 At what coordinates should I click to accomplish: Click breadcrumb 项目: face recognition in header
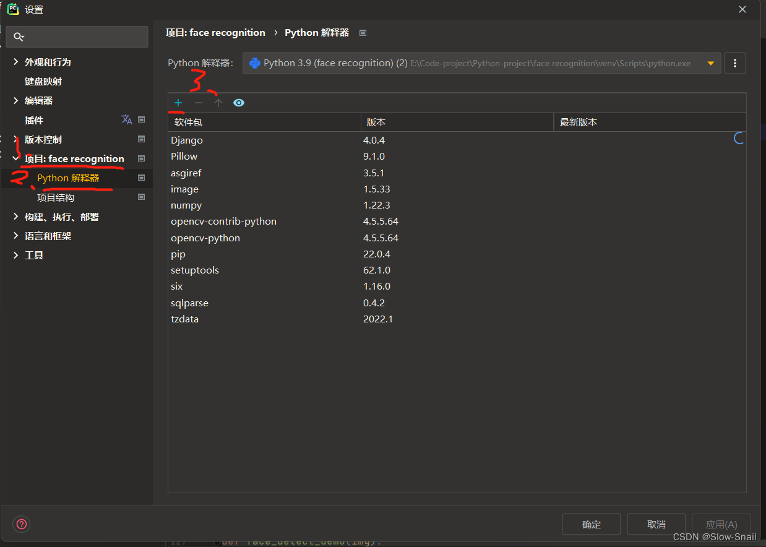point(215,33)
